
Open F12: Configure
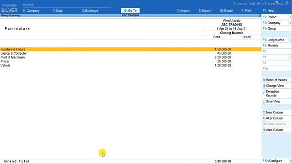pyautogui.click(x=275, y=161)
